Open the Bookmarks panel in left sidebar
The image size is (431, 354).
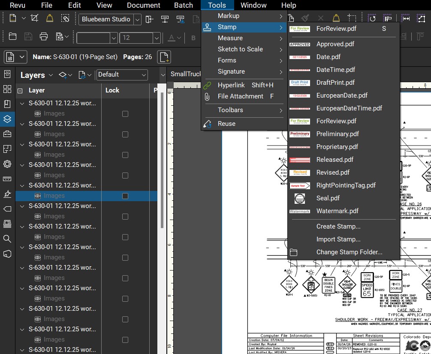click(7, 104)
